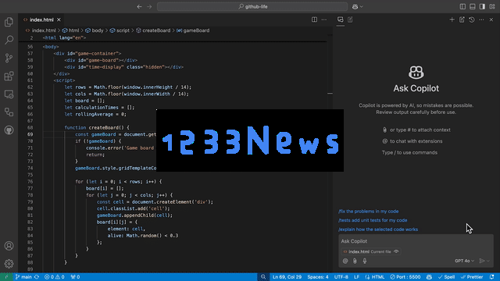The width and height of the screenshot is (500, 281).
Task: Open the Copilot dropdown in title bar
Action: coord(358,6)
